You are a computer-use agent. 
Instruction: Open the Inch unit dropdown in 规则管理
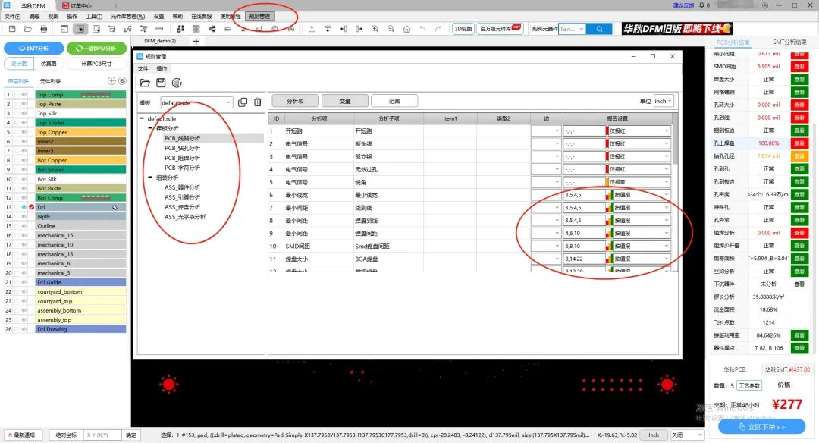click(663, 101)
